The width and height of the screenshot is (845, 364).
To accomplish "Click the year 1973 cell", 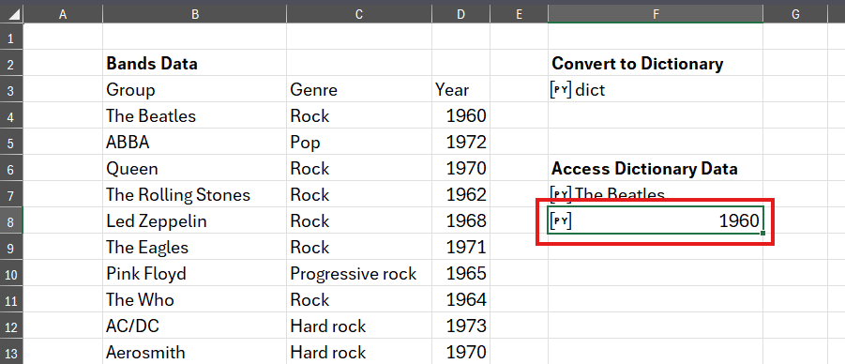I will [460, 326].
